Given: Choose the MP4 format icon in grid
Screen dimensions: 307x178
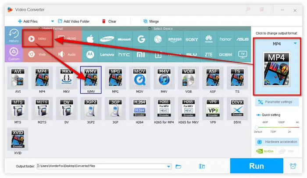Looking at the screenshot, I should [x=42, y=77].
